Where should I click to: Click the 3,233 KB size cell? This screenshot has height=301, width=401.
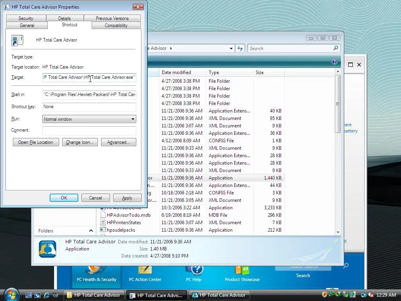[273, 208]
